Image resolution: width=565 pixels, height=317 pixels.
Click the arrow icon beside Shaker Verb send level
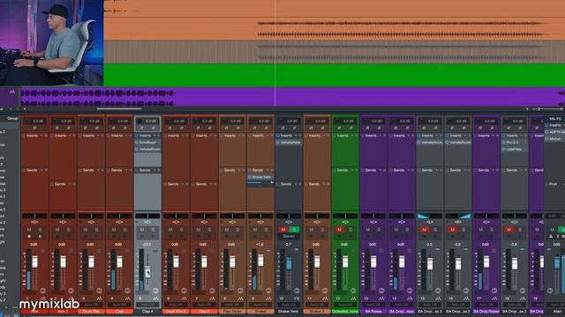(x=272, y=183)
